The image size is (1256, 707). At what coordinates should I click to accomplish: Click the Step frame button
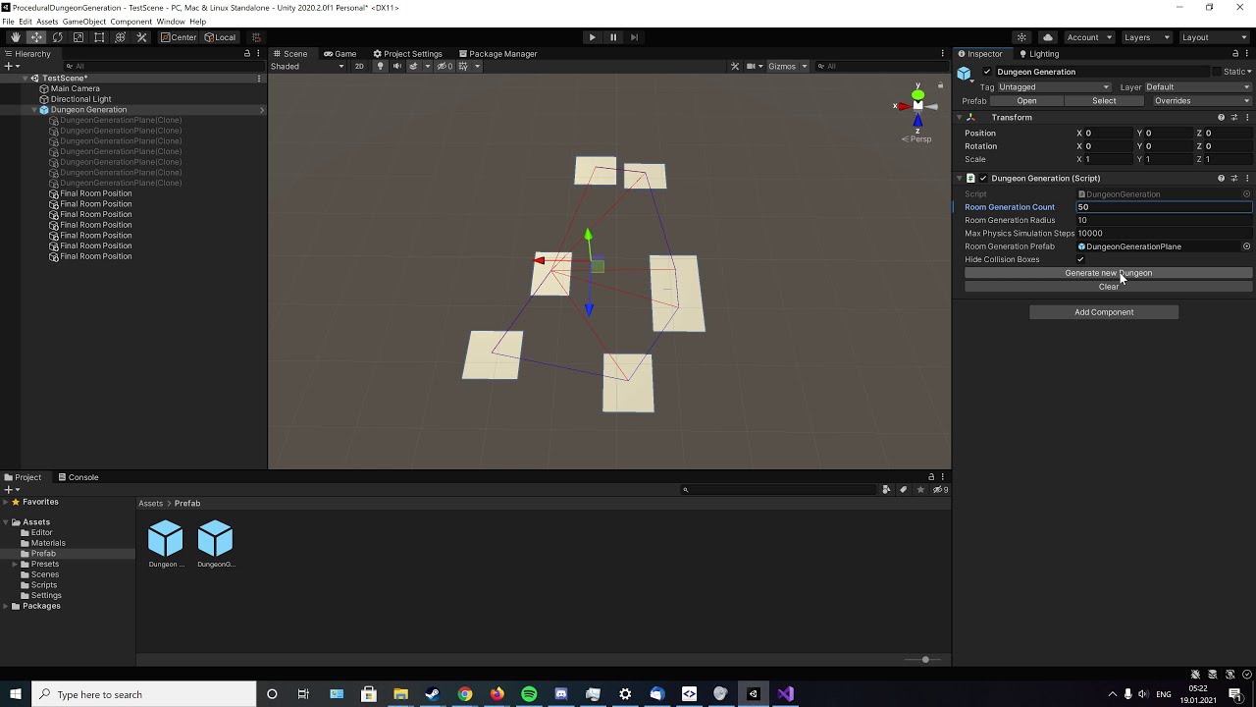click(634, 37)
